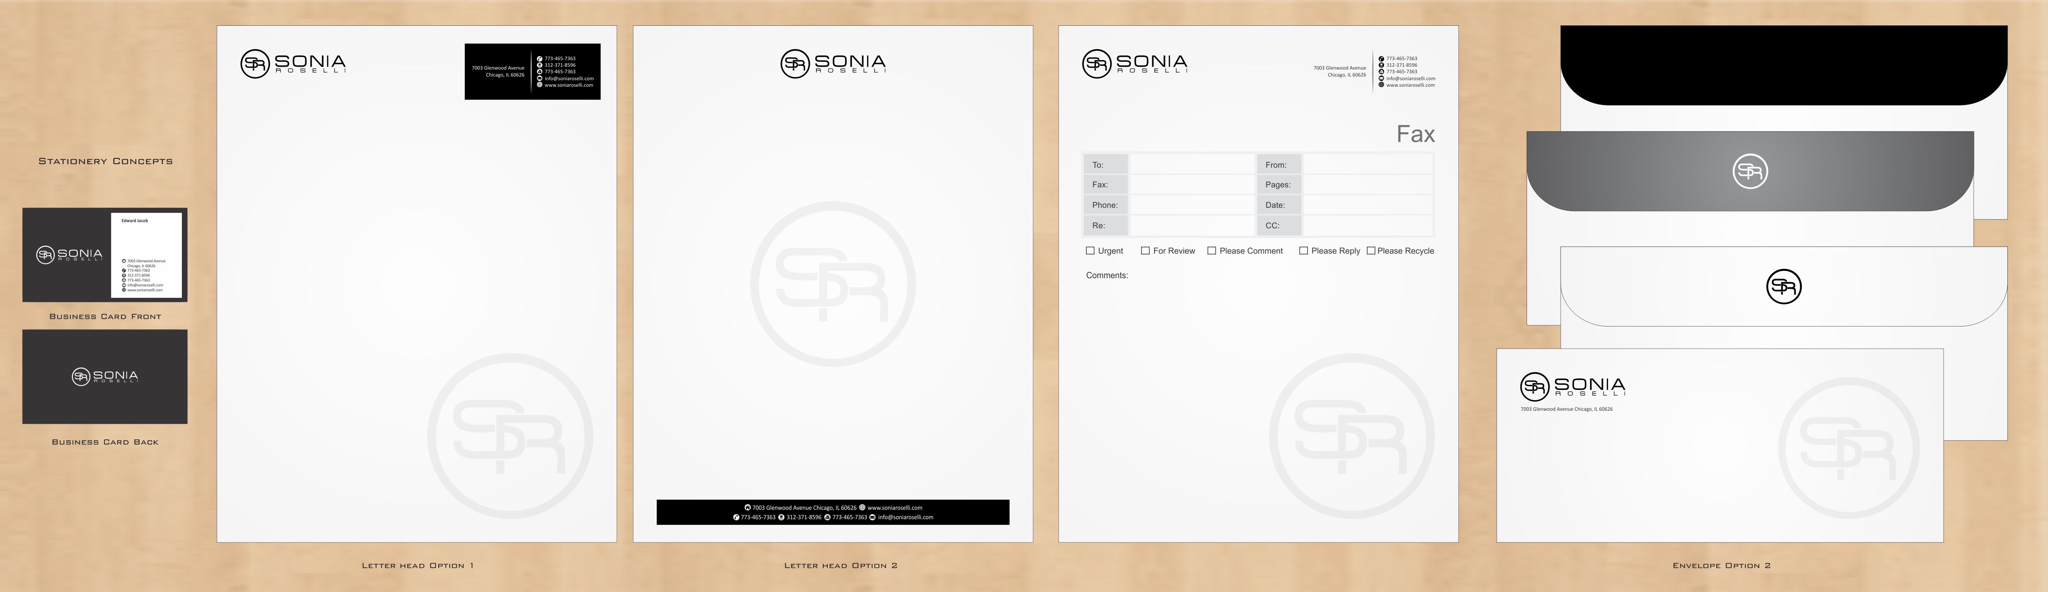Check the Urgent checkbox on fax sheet

point(1090,250)
